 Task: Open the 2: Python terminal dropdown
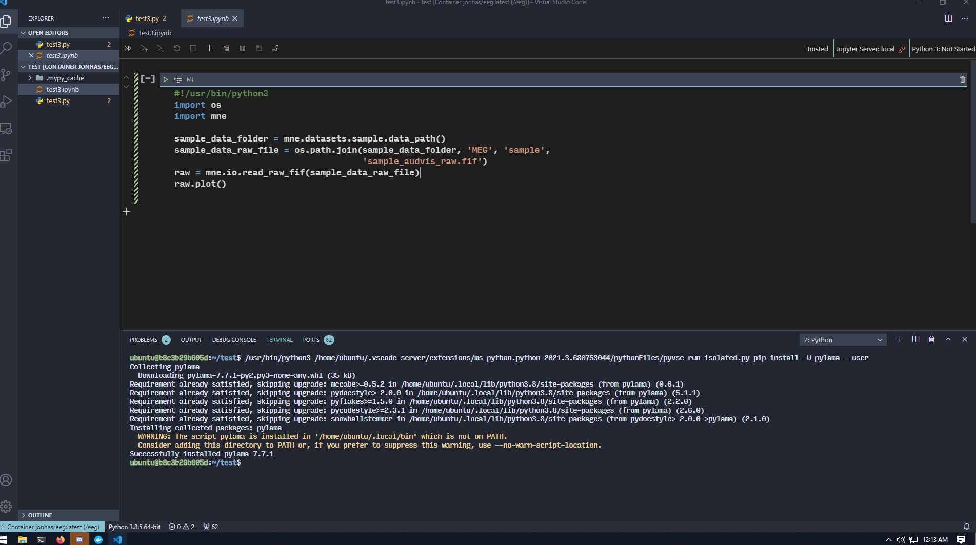[x=843, y=339]
